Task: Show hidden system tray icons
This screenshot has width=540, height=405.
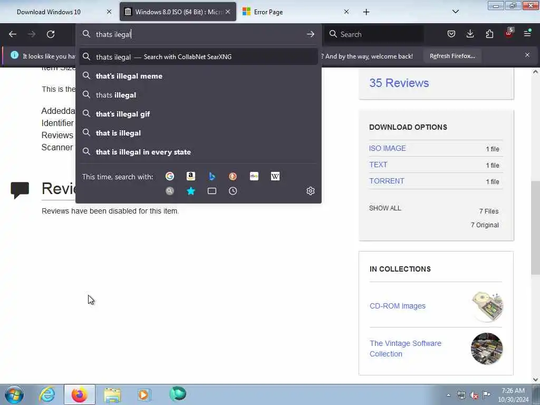Action: [x=448, y=396]
